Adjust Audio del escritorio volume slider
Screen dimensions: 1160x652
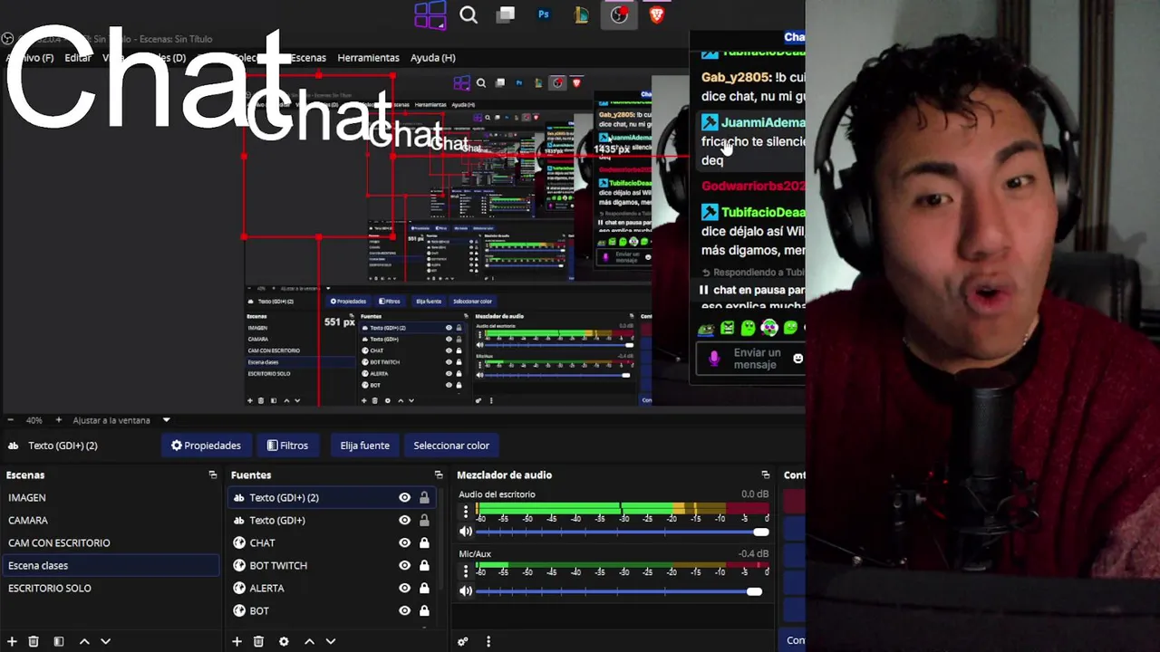(622, 532)
